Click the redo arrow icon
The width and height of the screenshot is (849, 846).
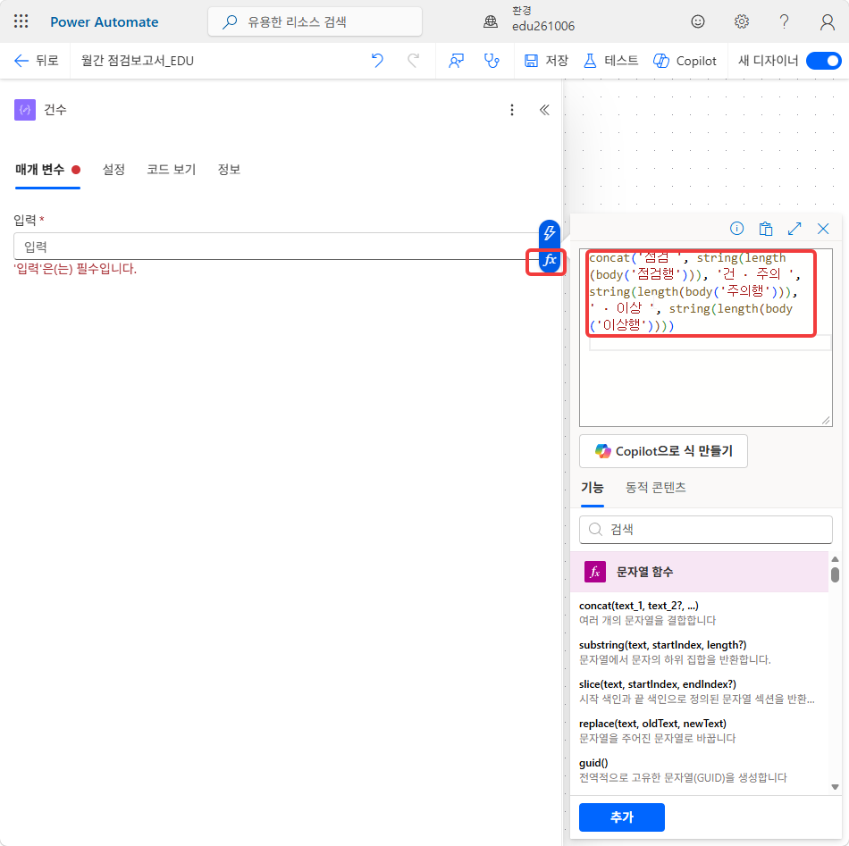414,61
